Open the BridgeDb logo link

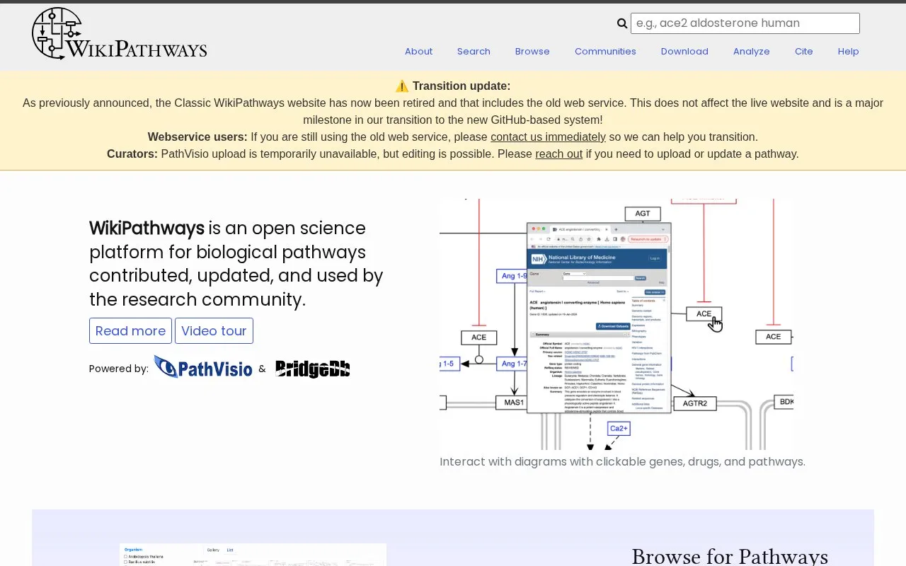click(x=312, y=368)
